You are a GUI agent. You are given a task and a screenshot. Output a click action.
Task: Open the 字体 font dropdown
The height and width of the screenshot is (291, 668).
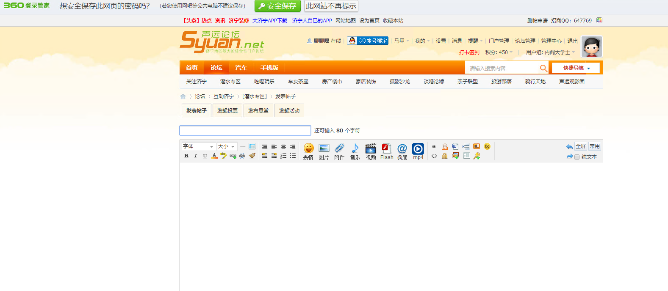(x=199, y=146)
